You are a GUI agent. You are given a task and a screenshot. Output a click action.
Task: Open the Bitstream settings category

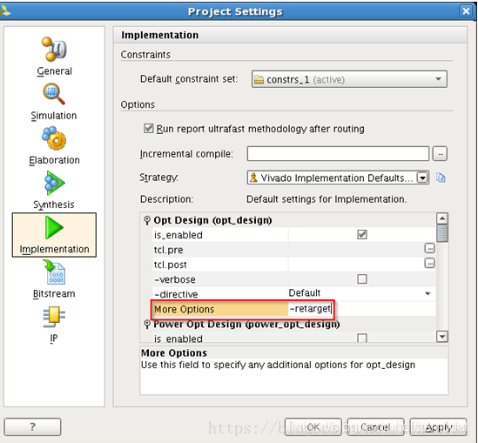54,279
